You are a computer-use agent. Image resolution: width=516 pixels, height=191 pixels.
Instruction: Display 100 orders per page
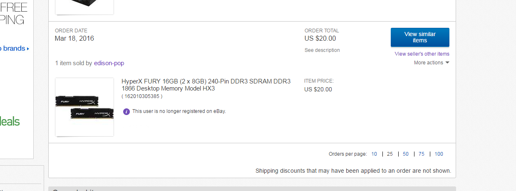[x=439, y=154]
